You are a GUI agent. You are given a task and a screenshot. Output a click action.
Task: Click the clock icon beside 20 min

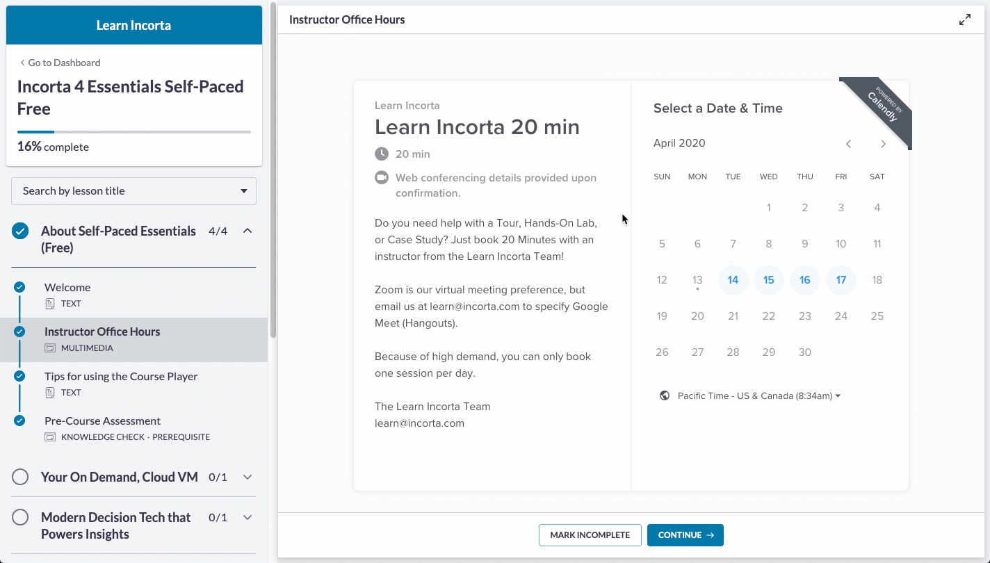point(381,154)
